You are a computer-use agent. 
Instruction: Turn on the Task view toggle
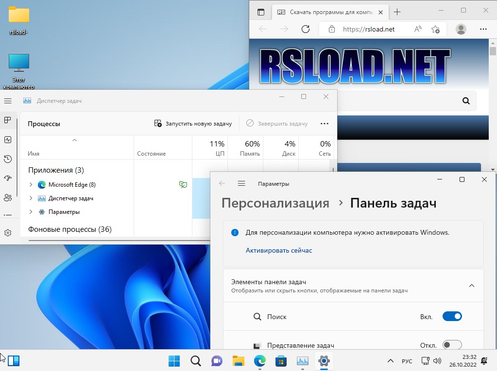pos(452,345)
